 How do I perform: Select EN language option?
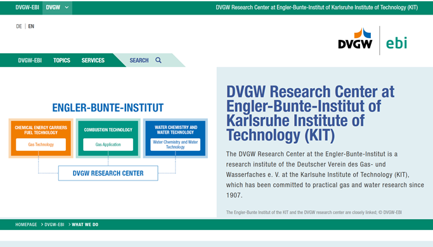31,26
